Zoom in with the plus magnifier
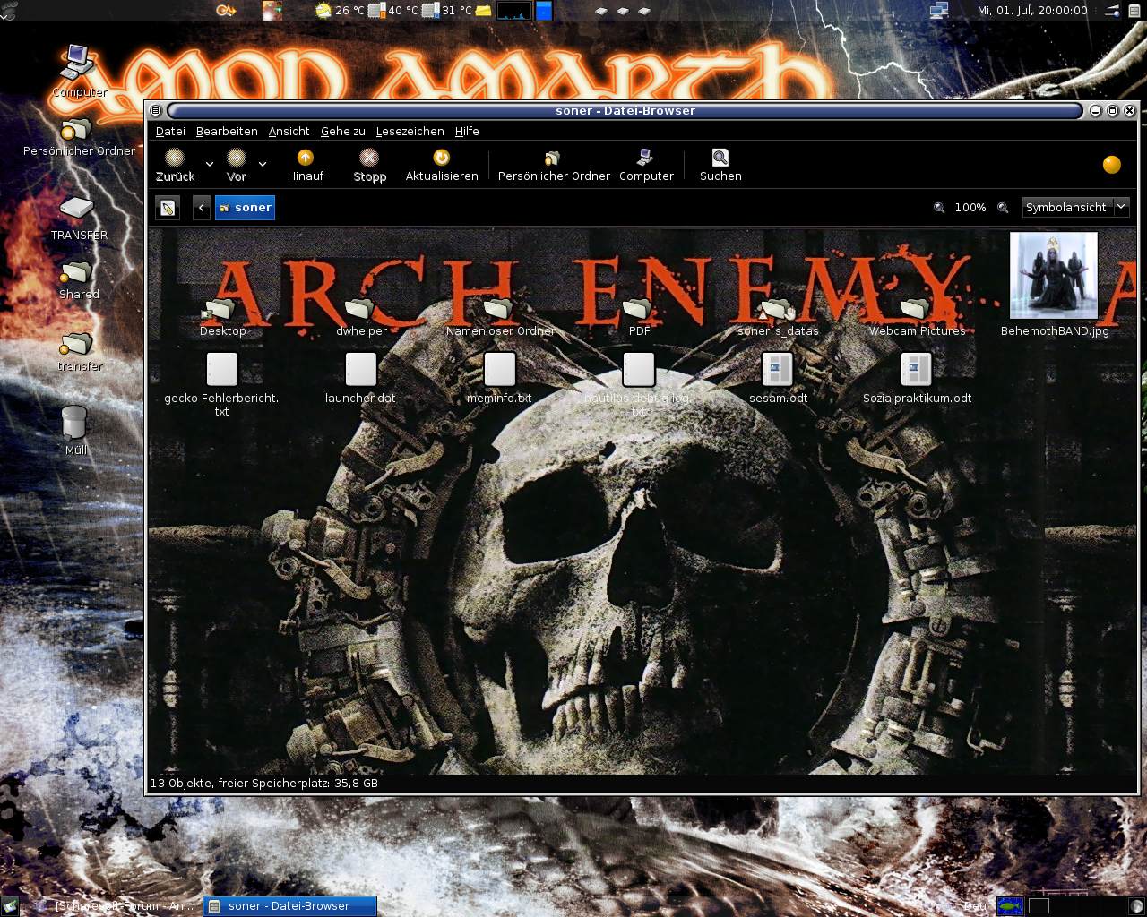 click(x=1004, y=208)
